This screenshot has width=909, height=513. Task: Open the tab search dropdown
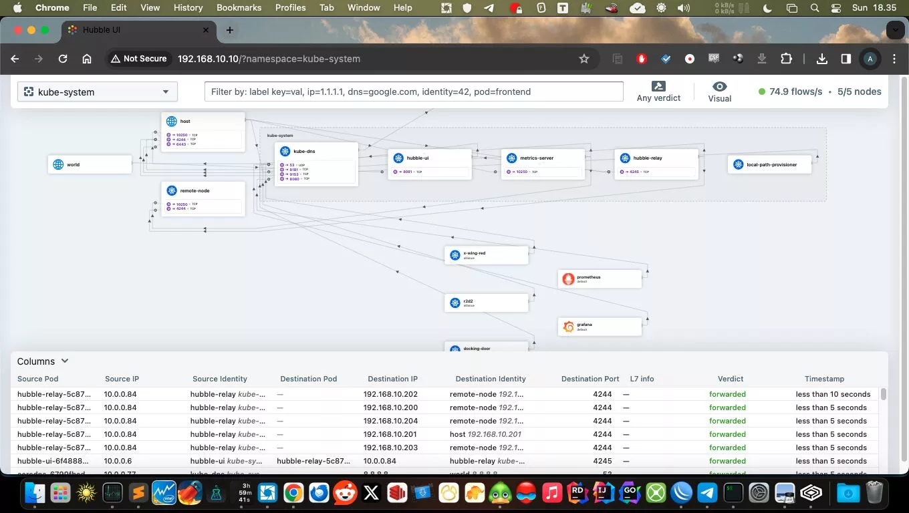[x=895, y=30]
